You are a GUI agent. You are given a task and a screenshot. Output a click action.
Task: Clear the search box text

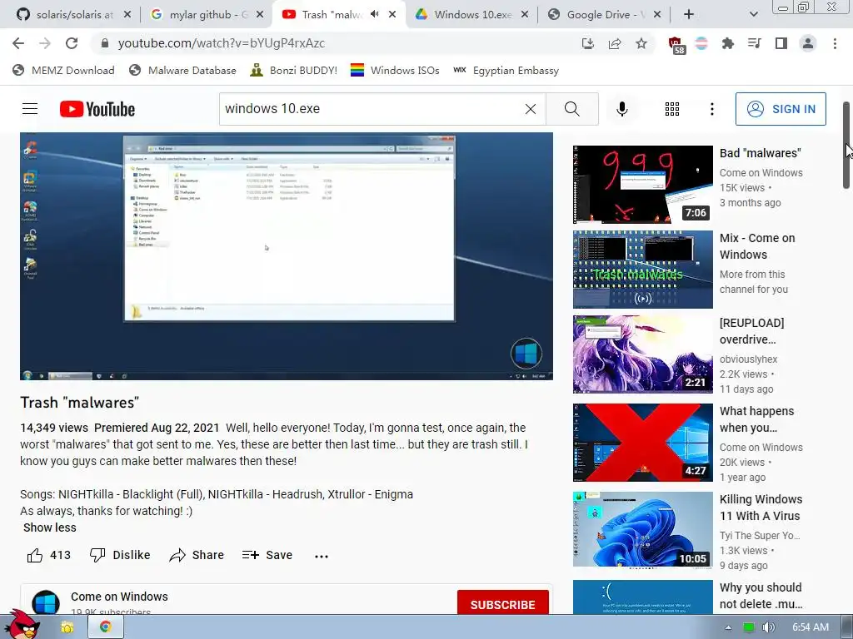click(x=531, y=109)
